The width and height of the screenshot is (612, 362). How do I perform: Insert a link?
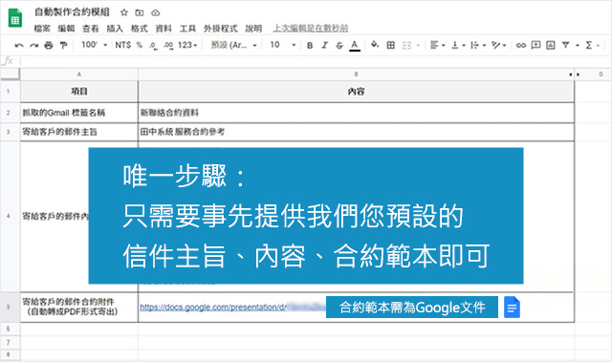tap(520, 45)
